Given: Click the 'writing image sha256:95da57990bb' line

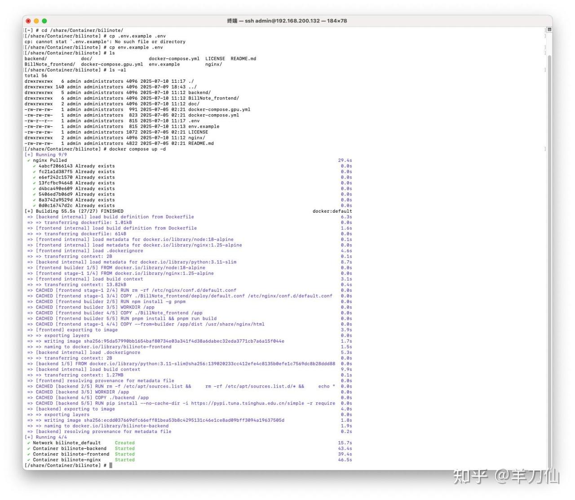Looking at the screenshot, I should coord(156,341).
